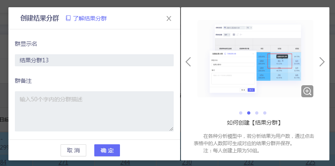The image size is (335, 166).
Task: Click the 225 user count in table
Action: pos(311,162)
